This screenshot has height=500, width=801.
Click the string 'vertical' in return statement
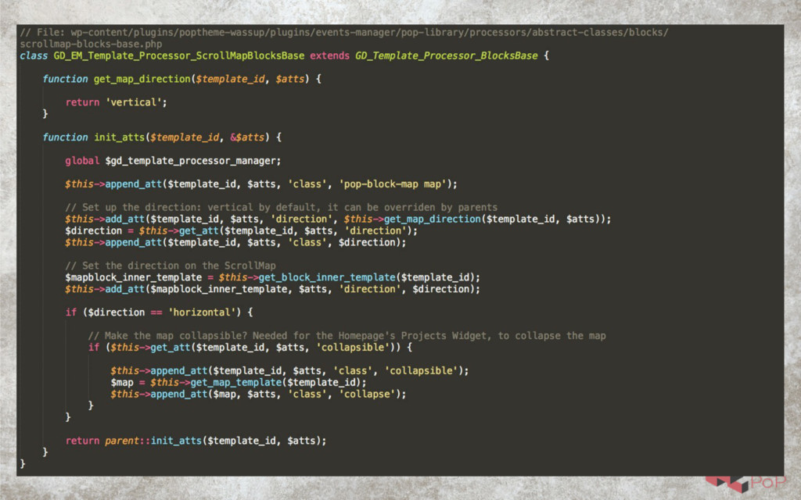click(x=133, y=102)
